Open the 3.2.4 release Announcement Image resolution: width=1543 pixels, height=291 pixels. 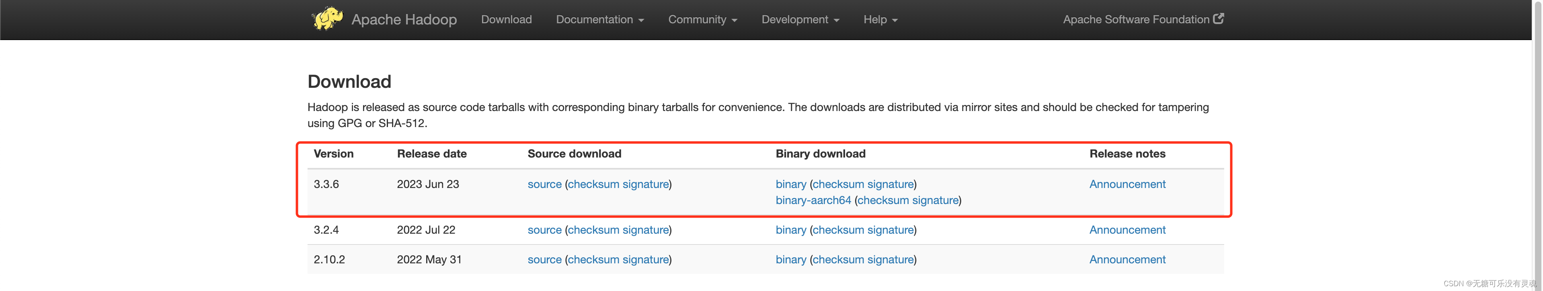pyautogui.click(x=1127, y=230)
